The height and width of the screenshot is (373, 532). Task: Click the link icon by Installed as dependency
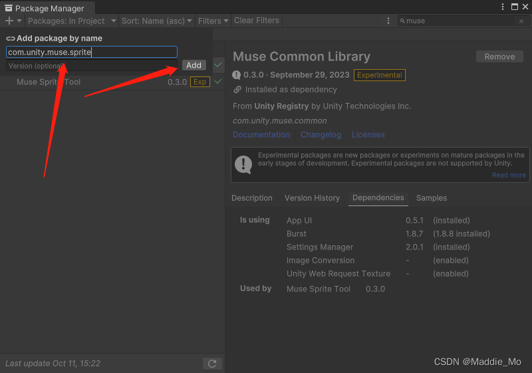237,90
